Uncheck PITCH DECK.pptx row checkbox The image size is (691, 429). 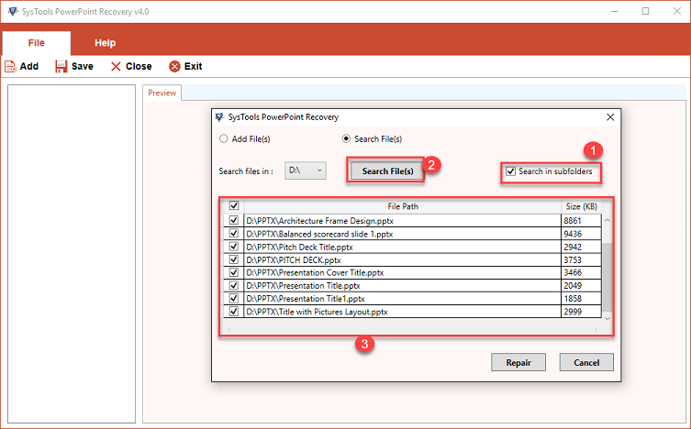pos(234,259)
